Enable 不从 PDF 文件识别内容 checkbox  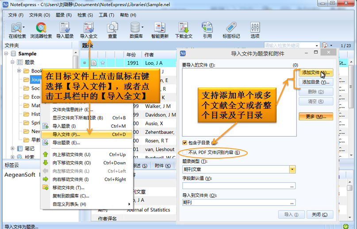(184, 152)
